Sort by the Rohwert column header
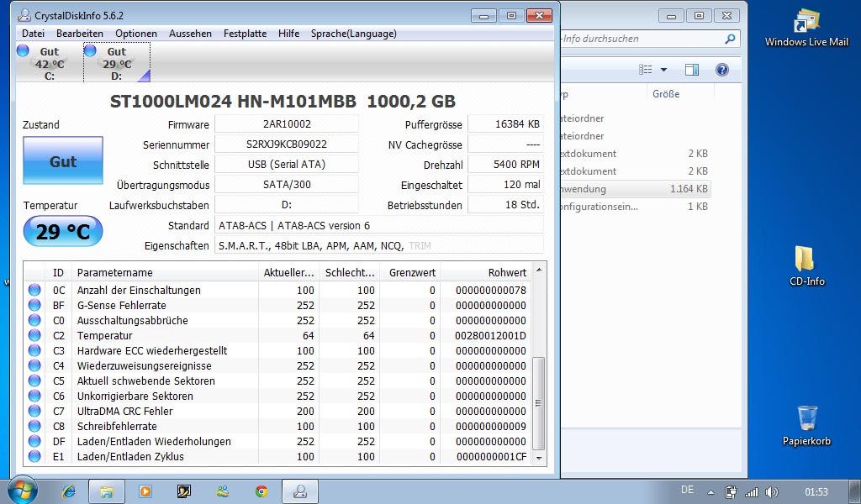 click(x=486, y=272)
